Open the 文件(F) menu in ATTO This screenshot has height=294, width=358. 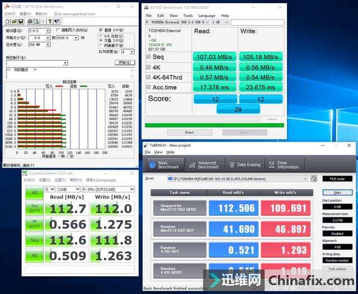pos(10,14)
